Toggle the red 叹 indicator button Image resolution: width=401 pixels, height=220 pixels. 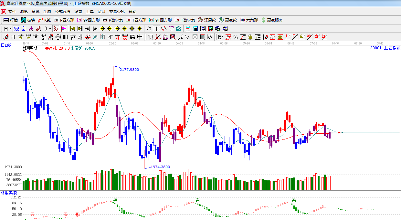(56, 29)
